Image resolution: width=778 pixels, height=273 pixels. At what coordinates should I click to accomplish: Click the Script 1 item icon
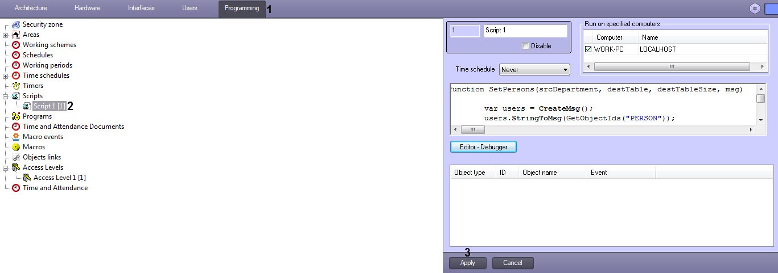pos(27,106)
